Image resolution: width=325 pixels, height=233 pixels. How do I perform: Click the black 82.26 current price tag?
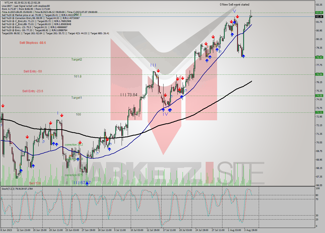point(319,17)
